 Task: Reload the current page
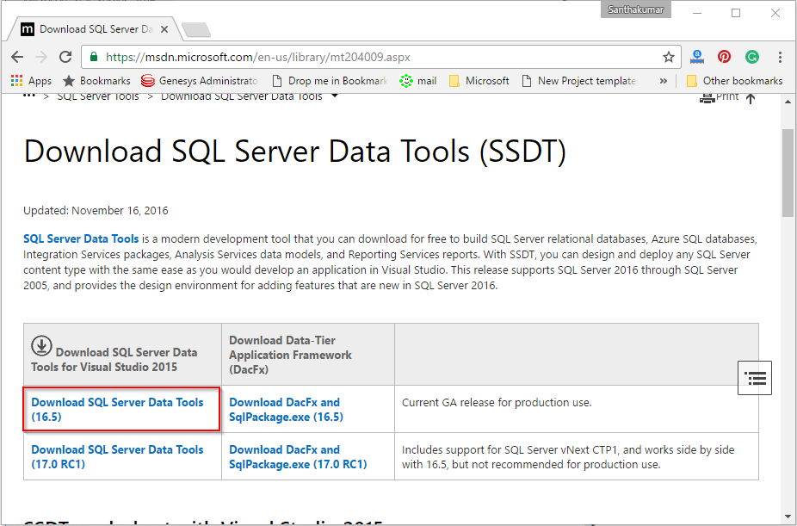[65, 57]
